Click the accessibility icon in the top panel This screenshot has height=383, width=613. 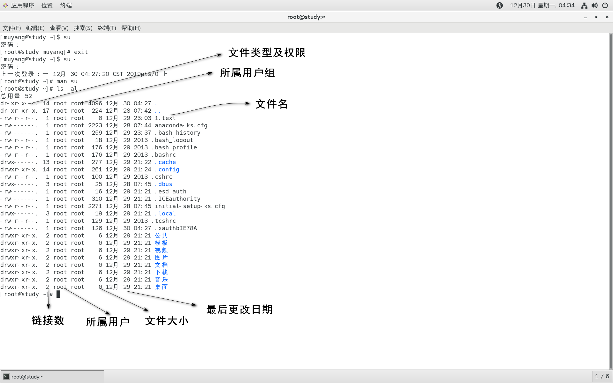pos(500,5)
